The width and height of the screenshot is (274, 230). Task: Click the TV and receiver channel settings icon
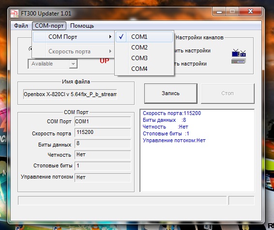click(239, 57)
